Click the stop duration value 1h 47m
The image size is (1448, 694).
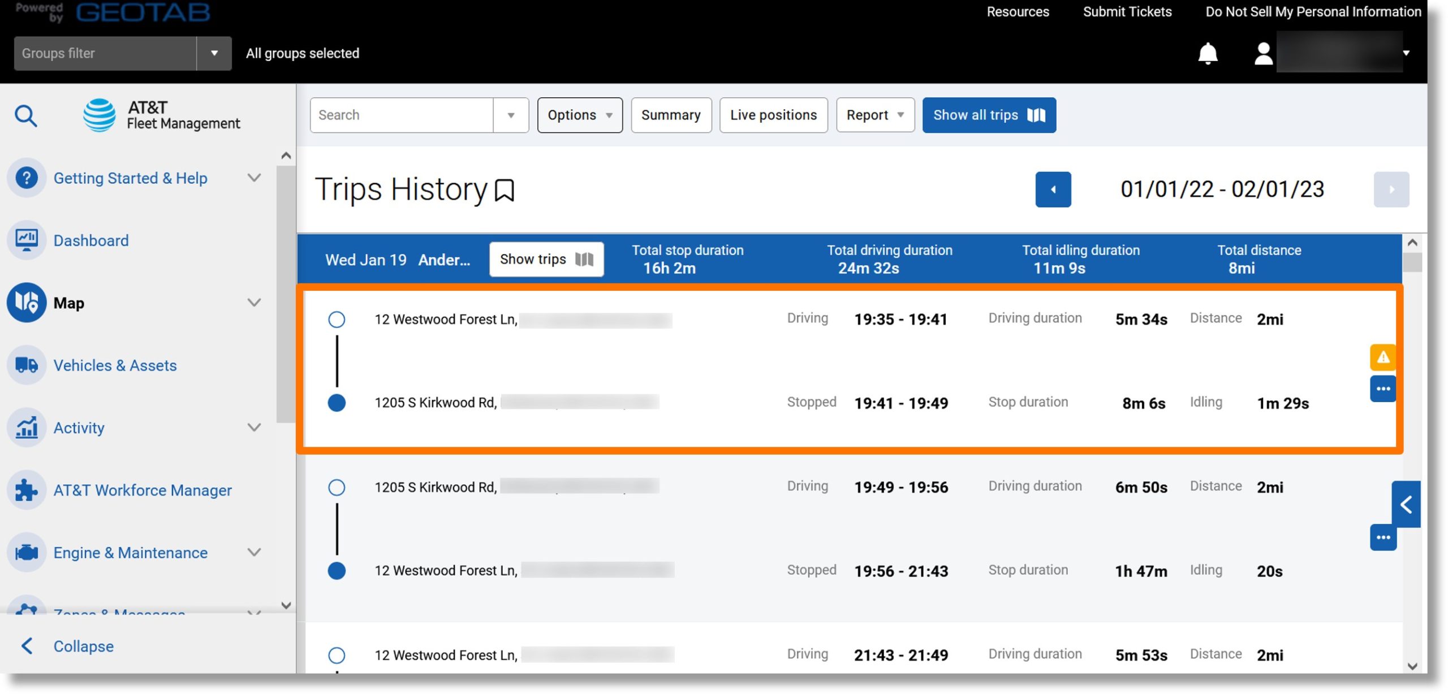tap(1141, 571)
